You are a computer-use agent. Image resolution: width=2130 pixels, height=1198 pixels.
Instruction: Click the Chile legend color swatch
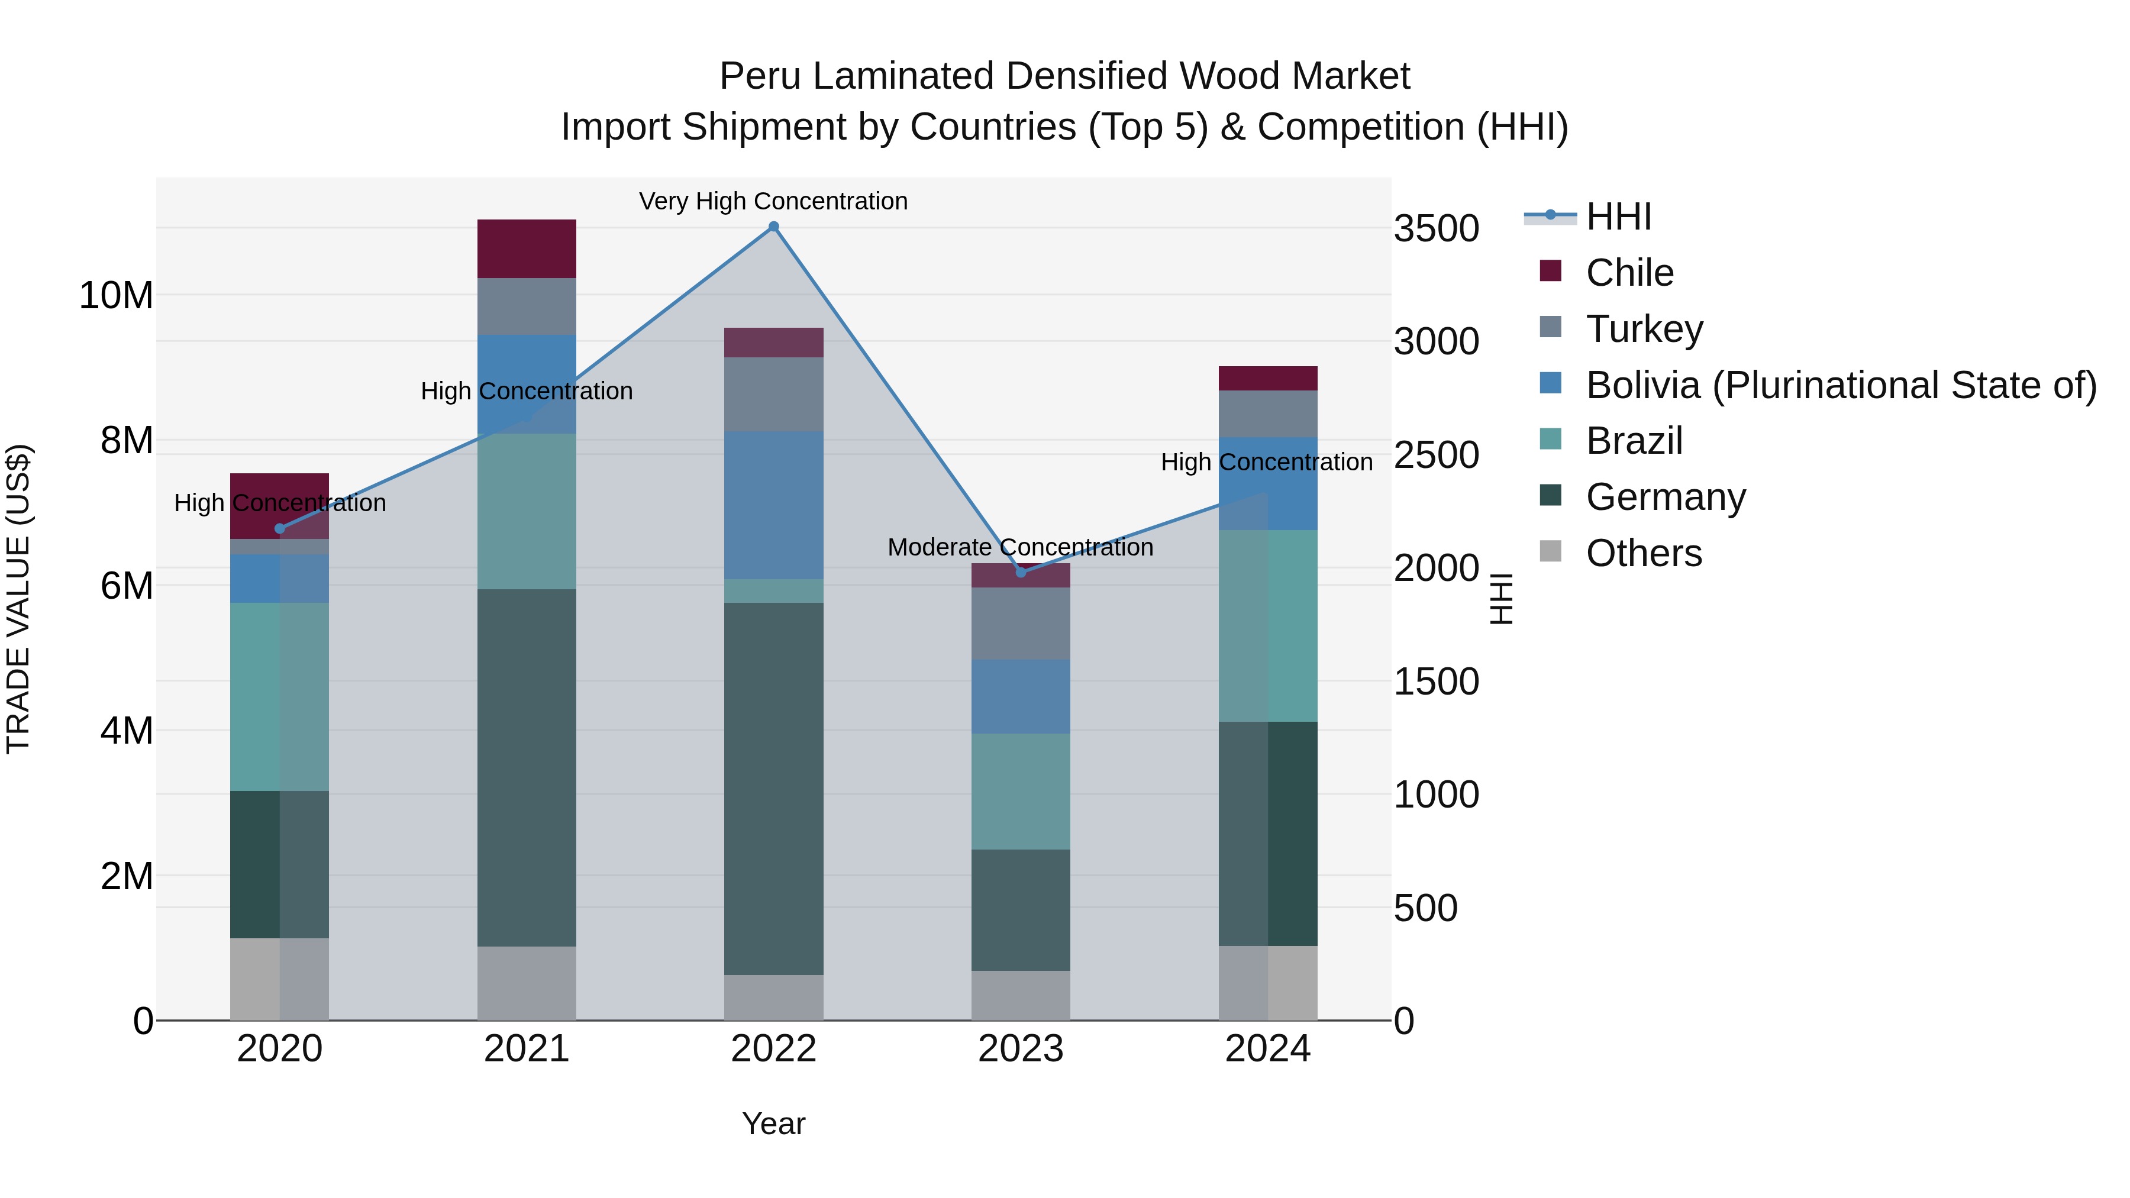[x=1550, y=270]
